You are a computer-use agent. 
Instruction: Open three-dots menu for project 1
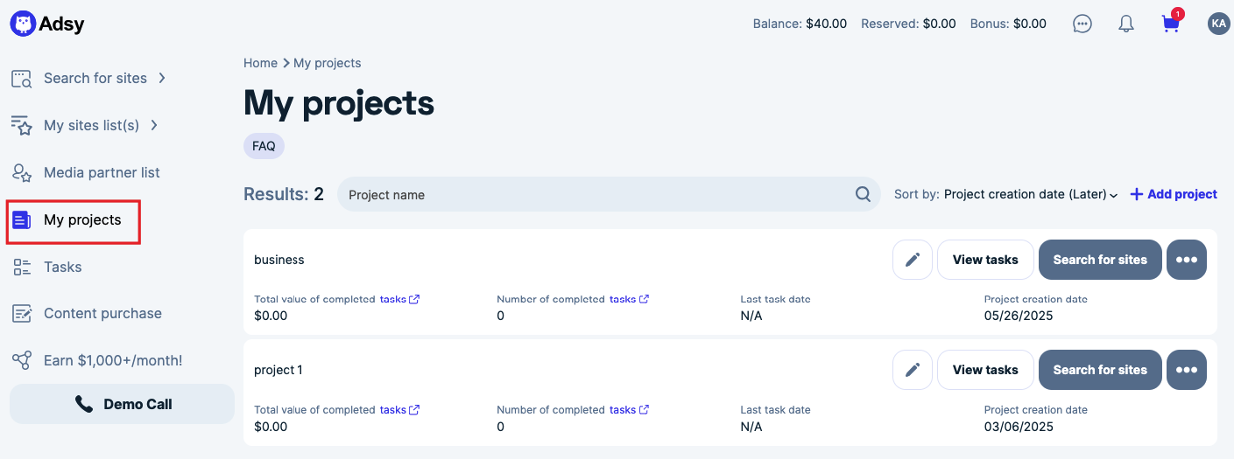(x=1186, y=370)
